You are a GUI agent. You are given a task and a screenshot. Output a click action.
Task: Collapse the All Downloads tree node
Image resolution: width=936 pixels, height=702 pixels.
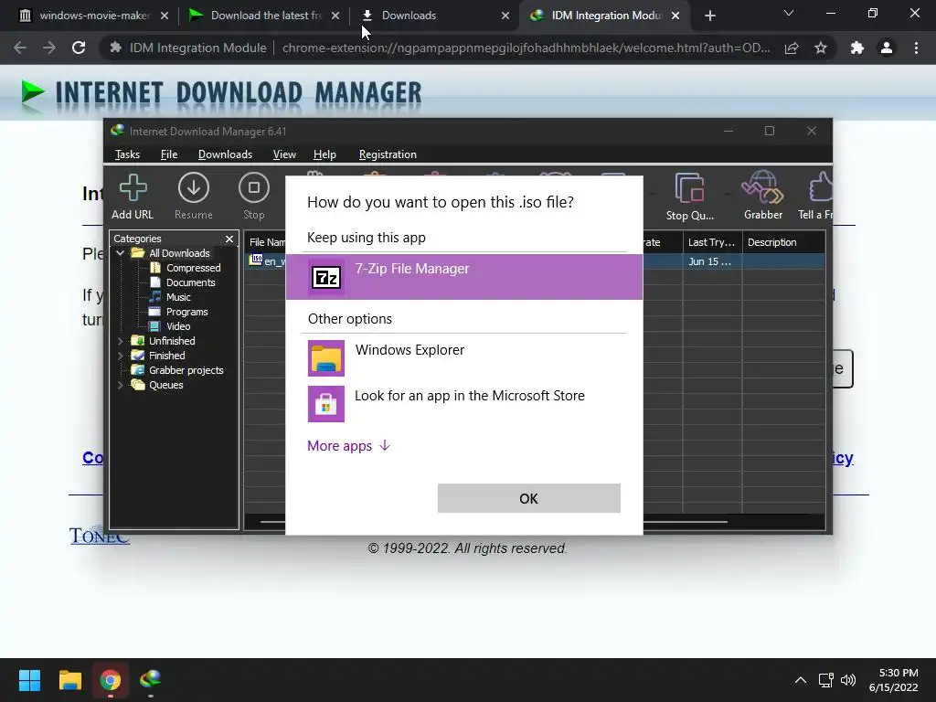click(x=120, y=253)
